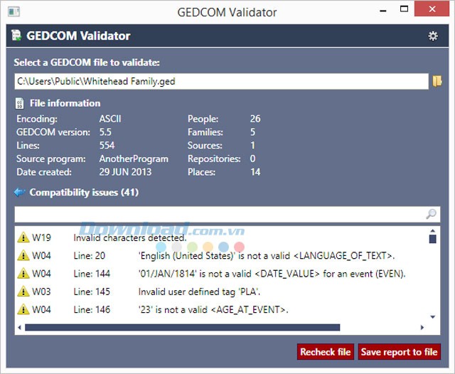Click GEDCOM version value '5.5'
This screenshot has height=374, width=455.
(105, 132)
